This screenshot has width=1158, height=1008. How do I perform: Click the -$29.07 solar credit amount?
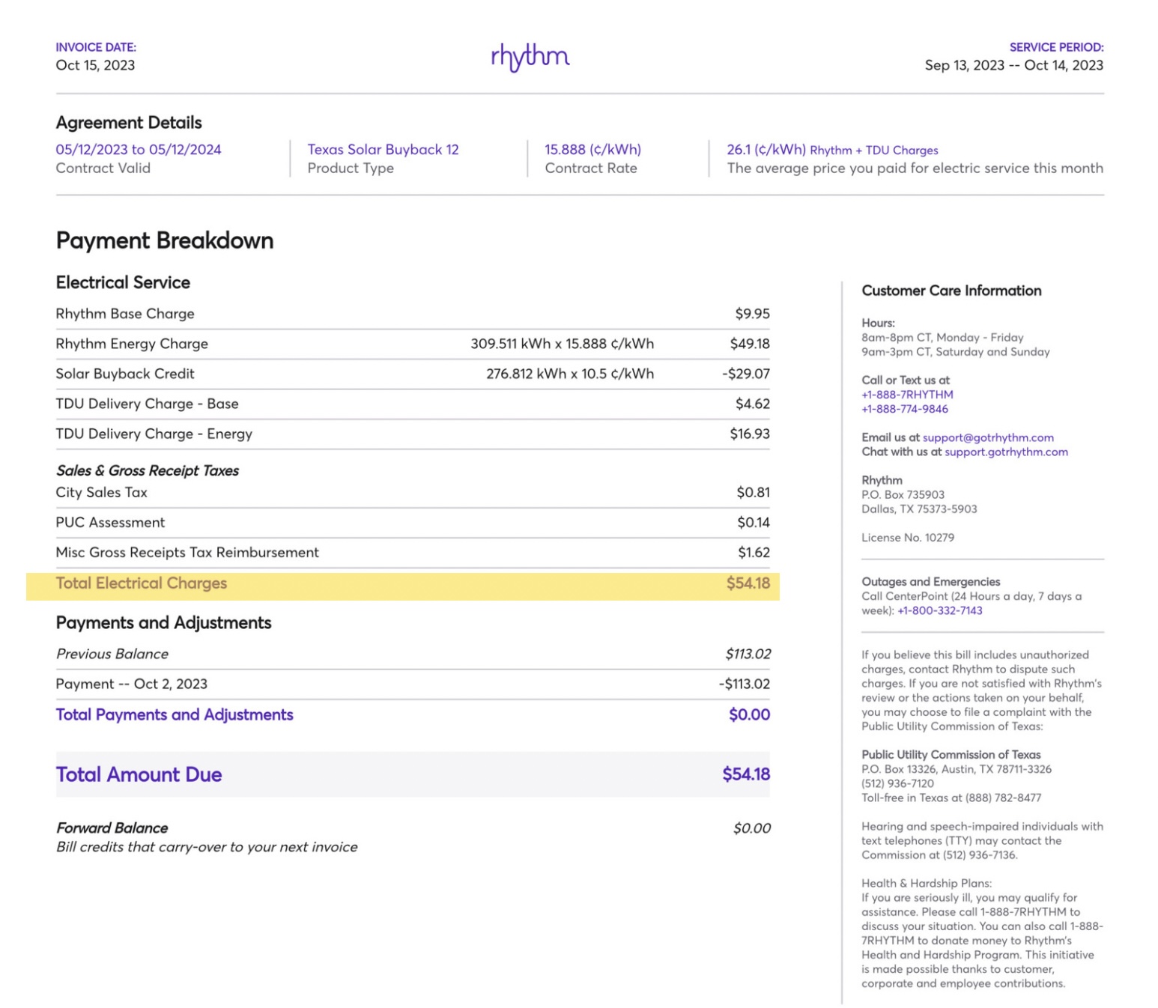(x=746, y=374)
